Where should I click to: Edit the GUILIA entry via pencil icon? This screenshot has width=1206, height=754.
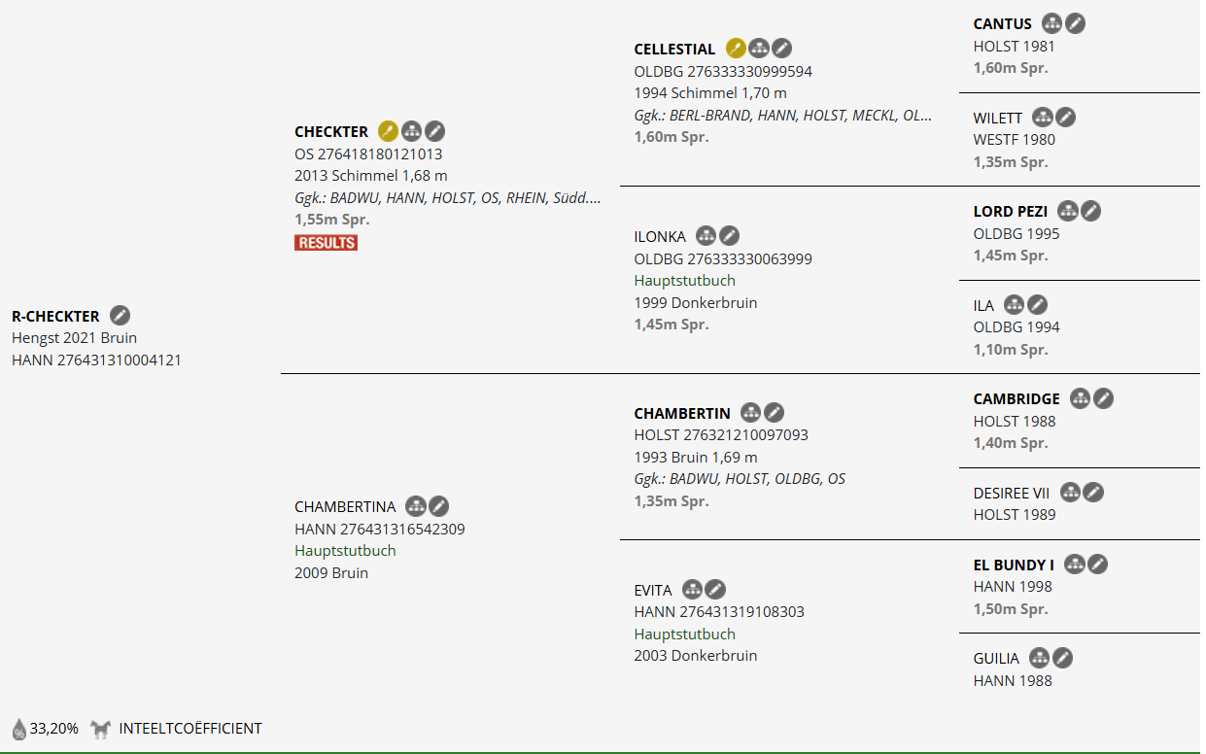pyautogui.click(x=1062, y=658)
